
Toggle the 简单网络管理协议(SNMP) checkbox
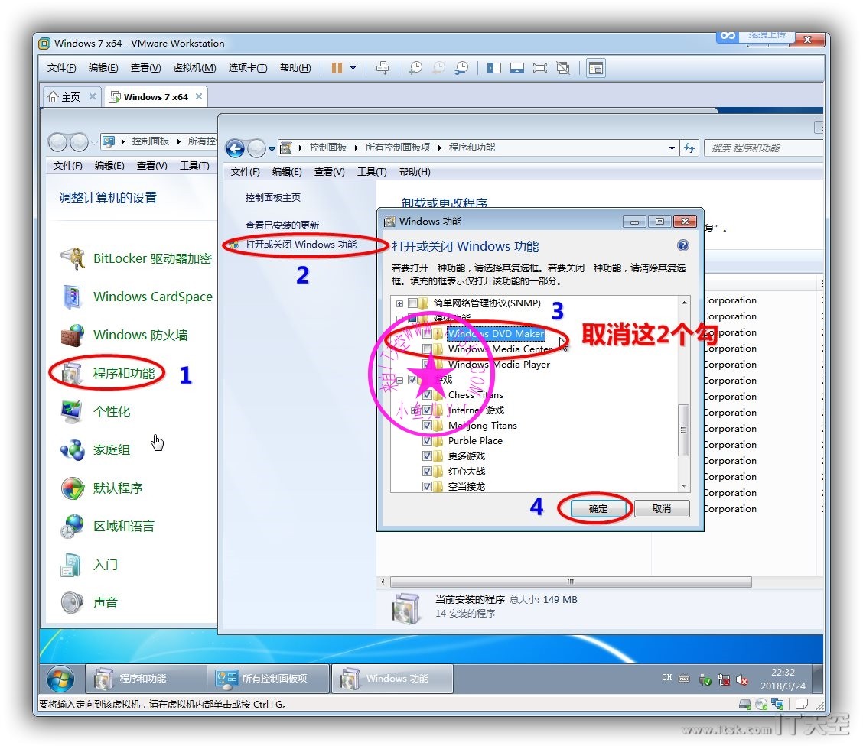tap(413, 303)
